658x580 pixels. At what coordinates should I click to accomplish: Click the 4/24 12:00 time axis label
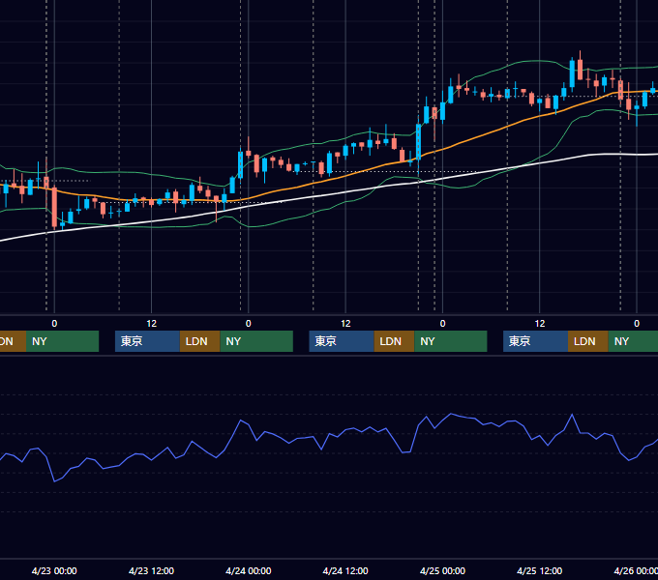[344, 570]
